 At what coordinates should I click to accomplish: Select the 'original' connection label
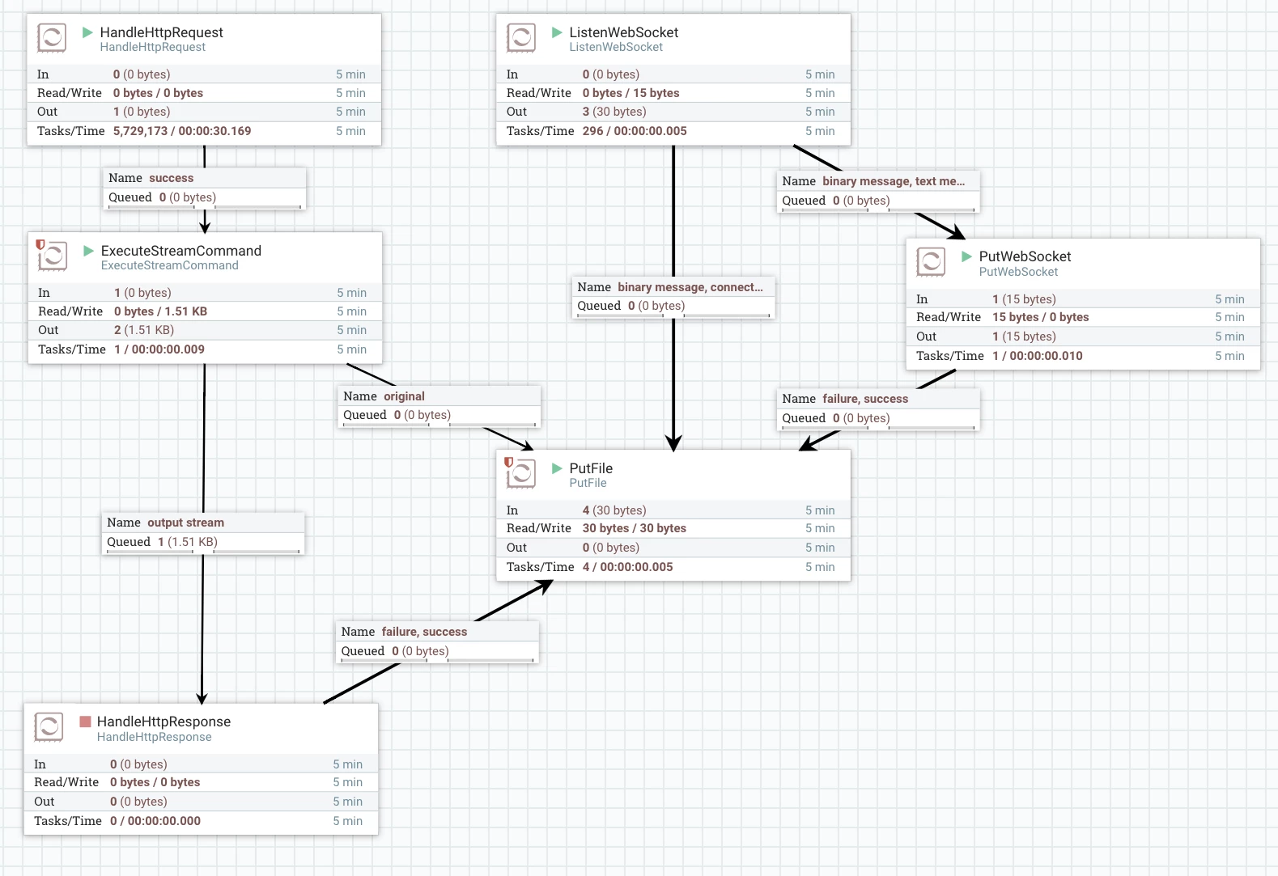pyautogui.click(x=439, y=406)
